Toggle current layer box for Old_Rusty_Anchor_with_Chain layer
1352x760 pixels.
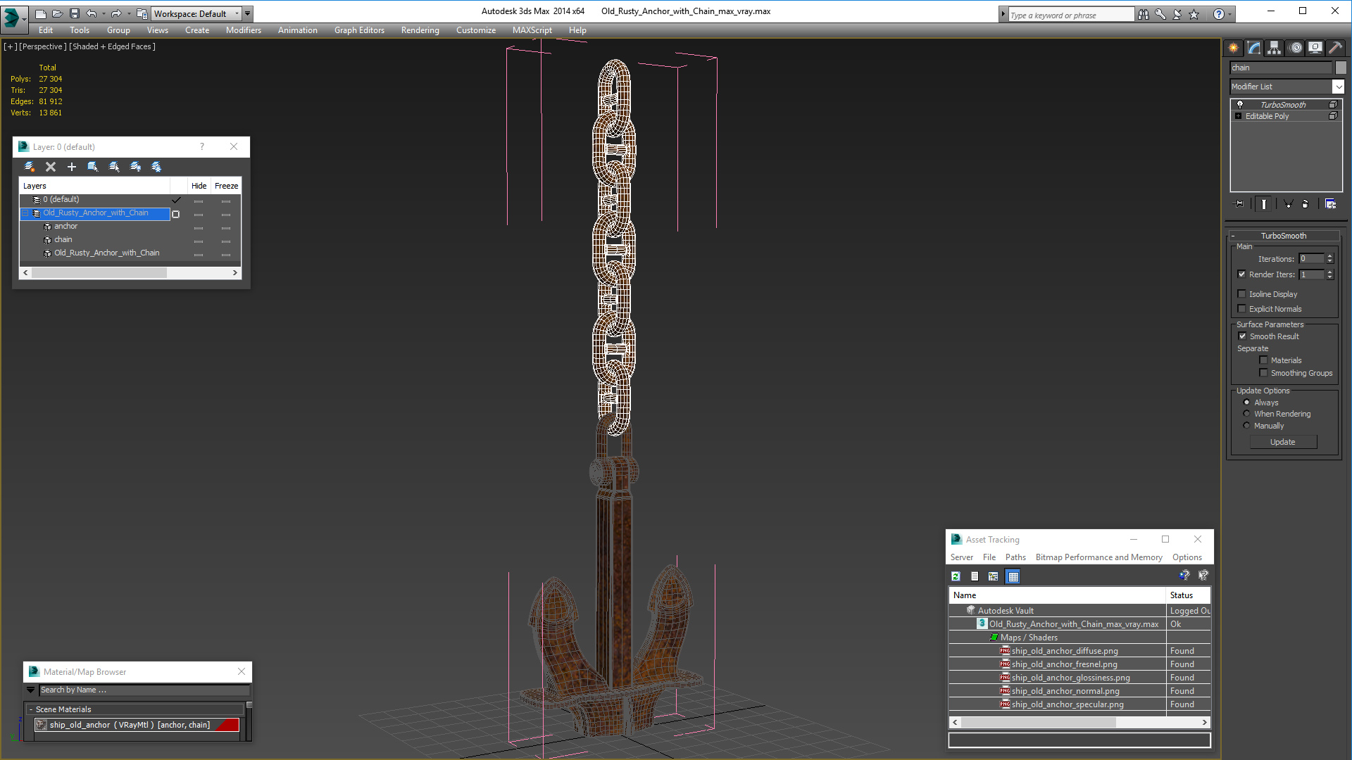176,214
